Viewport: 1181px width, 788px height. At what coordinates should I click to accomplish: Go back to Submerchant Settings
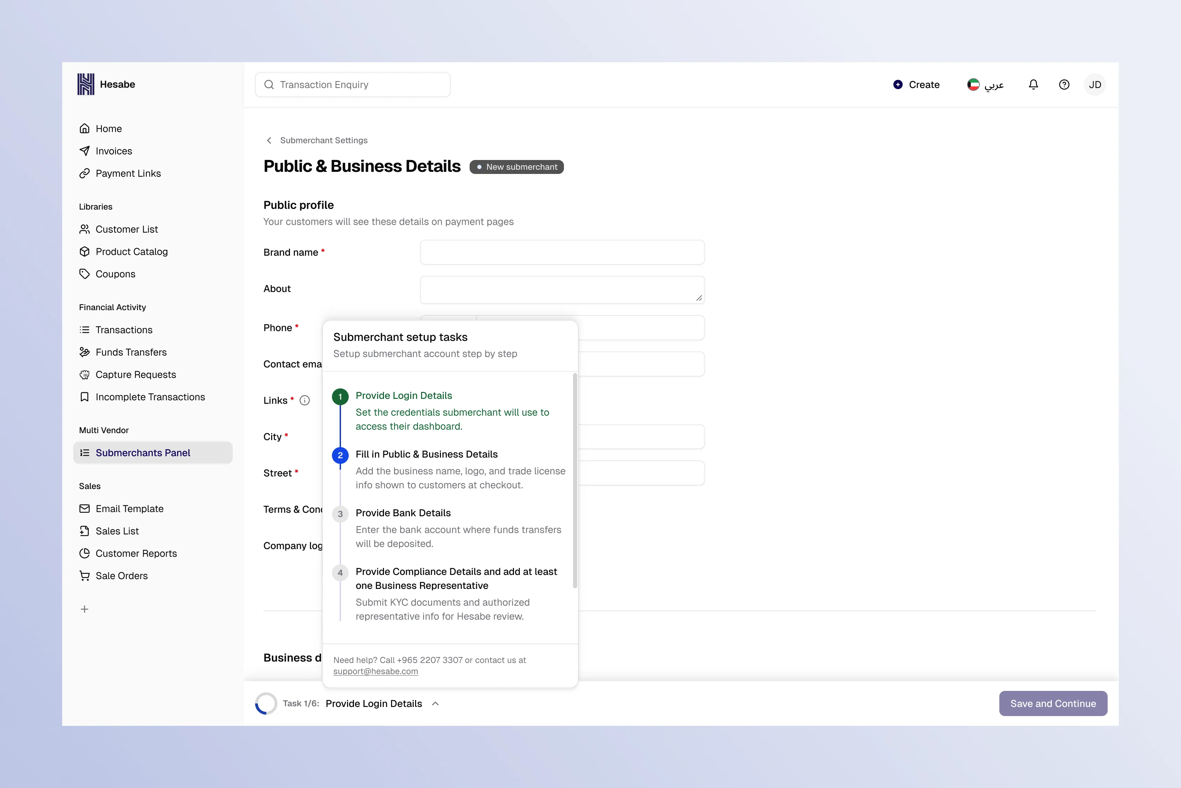[x=324, y=140]
